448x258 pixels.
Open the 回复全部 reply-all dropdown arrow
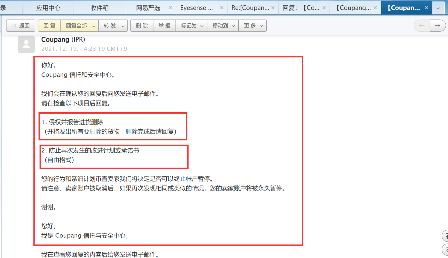coord(94,26)
